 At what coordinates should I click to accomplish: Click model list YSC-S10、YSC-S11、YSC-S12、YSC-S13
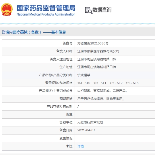tap(108, 83)
